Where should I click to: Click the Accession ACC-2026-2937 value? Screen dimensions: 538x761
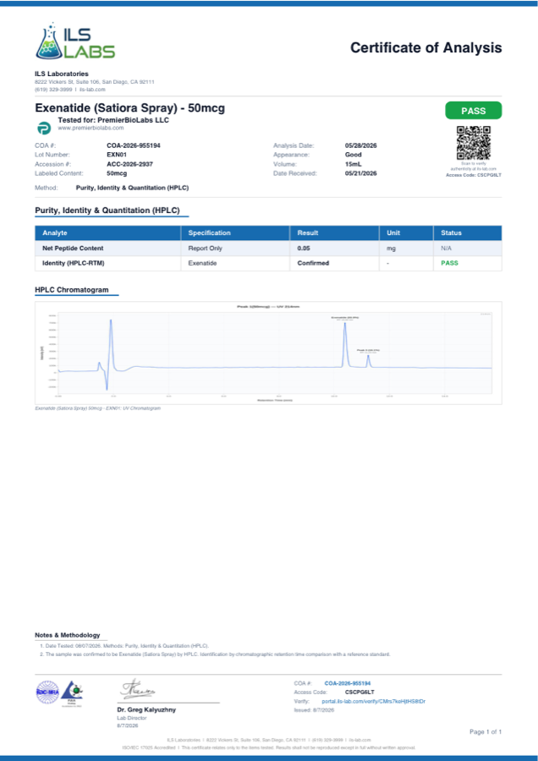click(129, 164)
